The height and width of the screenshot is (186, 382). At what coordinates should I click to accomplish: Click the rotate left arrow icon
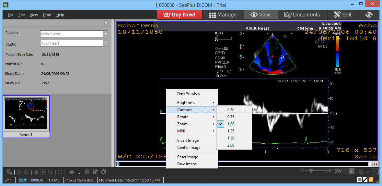click(x=19, y=172)
